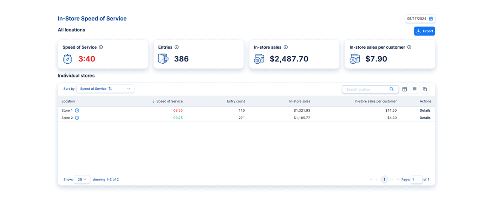This screenshot has width=493, height=206.
Task: Click the clock icon beside Store 2
Action: click(x=77, y=118)
